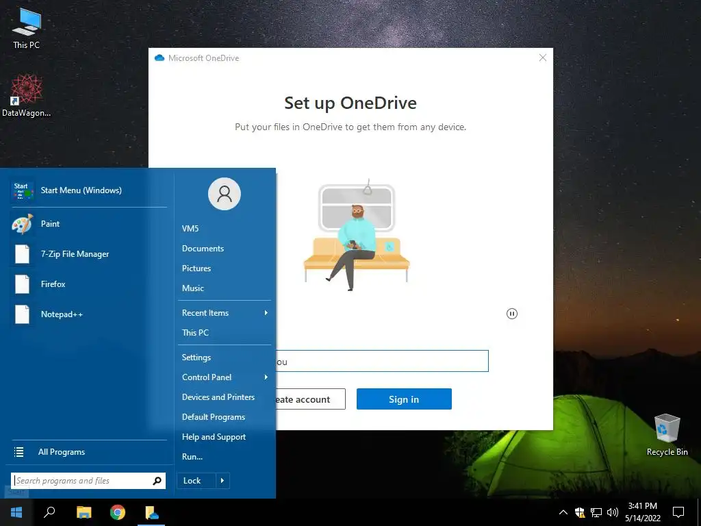Screen dimensions: 701x526
Task: Show hidden system tray icons chevron
Action: (x=563, y=512)
